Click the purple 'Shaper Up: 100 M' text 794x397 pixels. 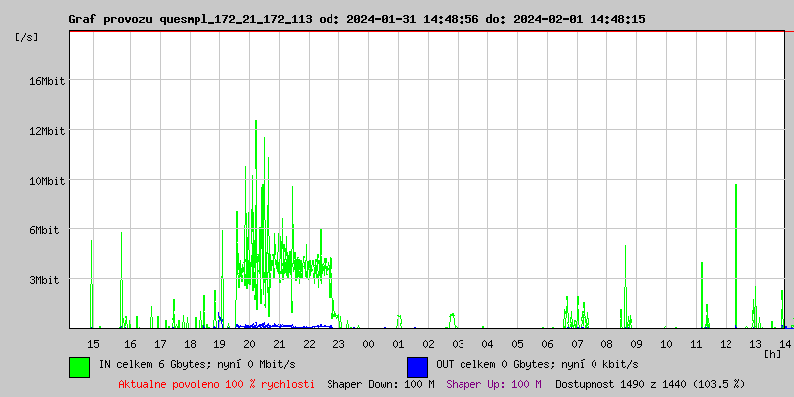[493, 383]
